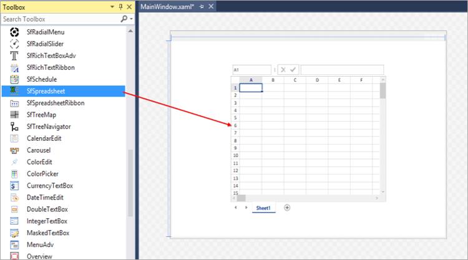Click the Toolbox search magnifier icon
Image resolution: width=468 pixels, height=260 pixels.
[124, 19]
